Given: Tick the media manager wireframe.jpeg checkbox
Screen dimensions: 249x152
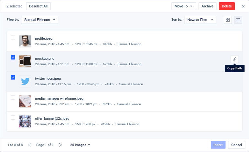Looking at the screenshot, I should [13, 97].
